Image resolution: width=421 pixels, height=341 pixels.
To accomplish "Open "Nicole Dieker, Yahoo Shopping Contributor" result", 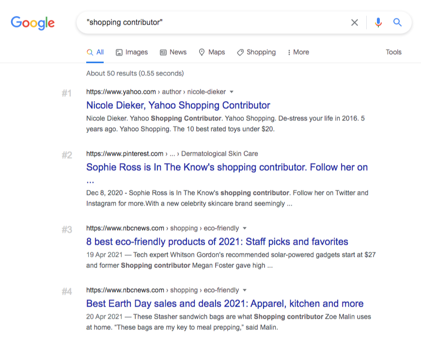I will [178, 105].
